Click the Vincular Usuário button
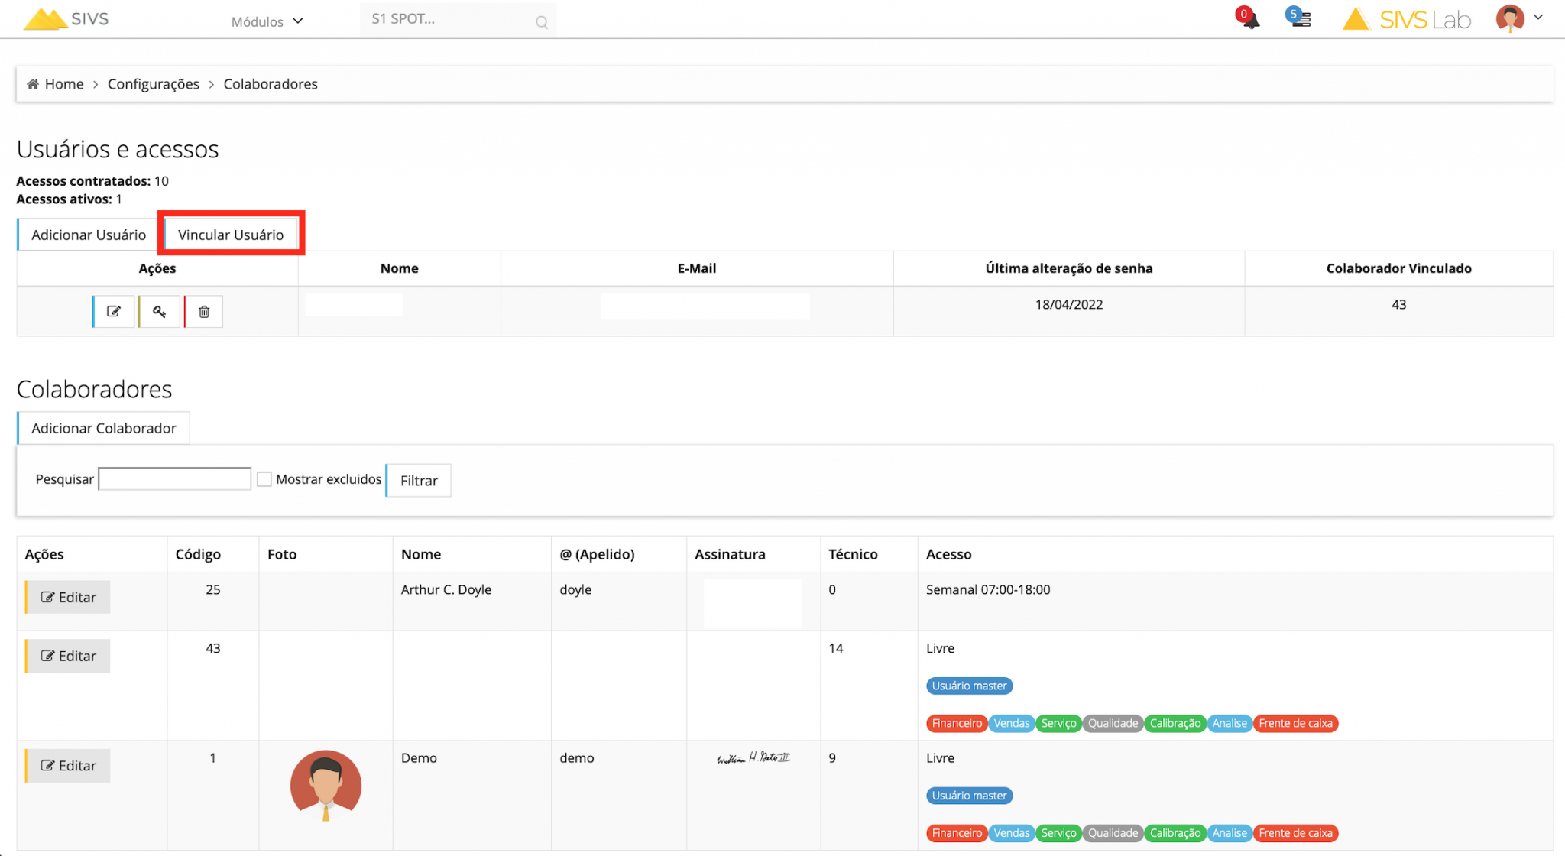Viewport: 1565px width, 856px height. click(x=231, y=235)
